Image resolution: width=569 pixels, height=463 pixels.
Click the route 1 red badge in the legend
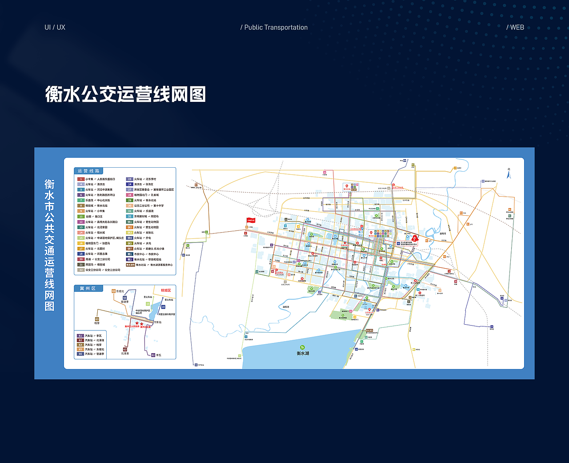click(81, 179)
